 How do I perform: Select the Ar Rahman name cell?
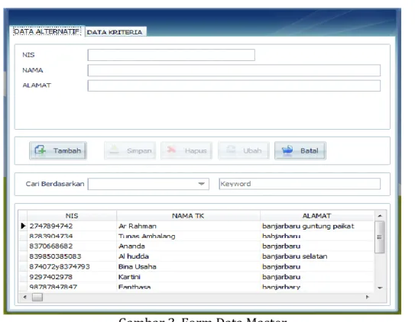tap(188, 226)
